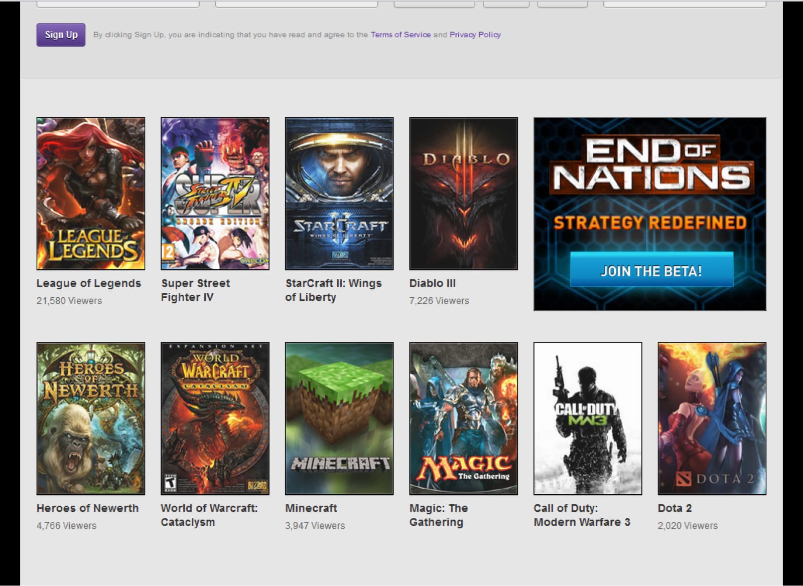The image size is (803, 586).
Task: Open the Terms of Service link
Action: (x=400, y=35)
